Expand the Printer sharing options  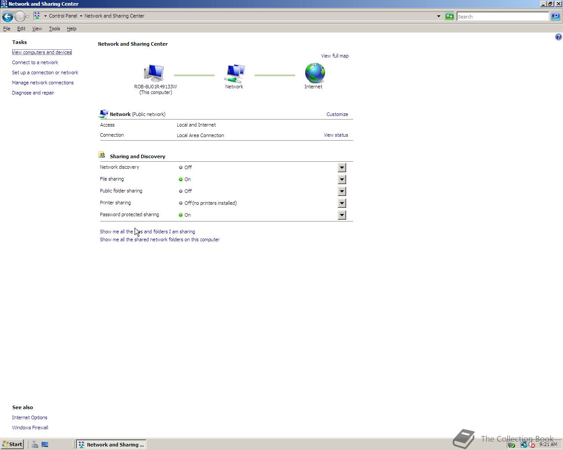(x=342, y=203)
